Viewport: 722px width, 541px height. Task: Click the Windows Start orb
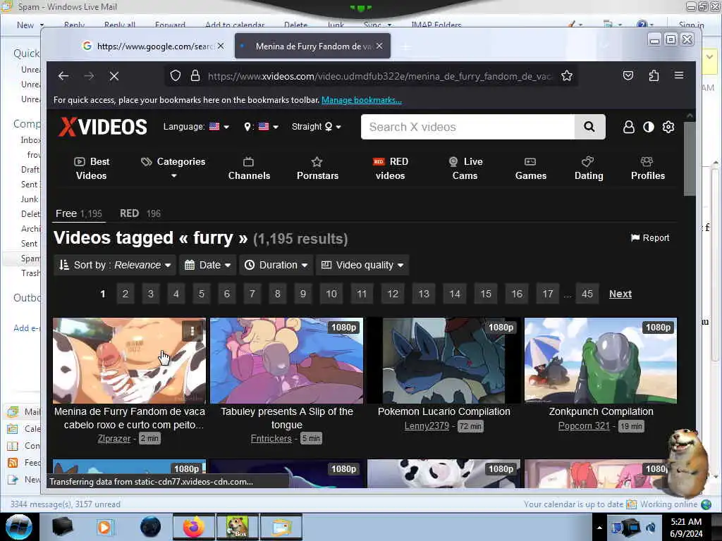coord(19,527)
